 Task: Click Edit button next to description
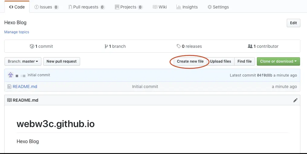[x=293, y=23]
